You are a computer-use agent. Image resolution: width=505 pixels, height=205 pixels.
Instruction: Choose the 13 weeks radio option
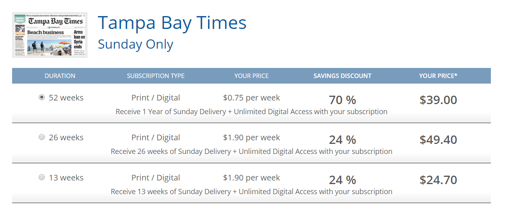click(42, 177)
